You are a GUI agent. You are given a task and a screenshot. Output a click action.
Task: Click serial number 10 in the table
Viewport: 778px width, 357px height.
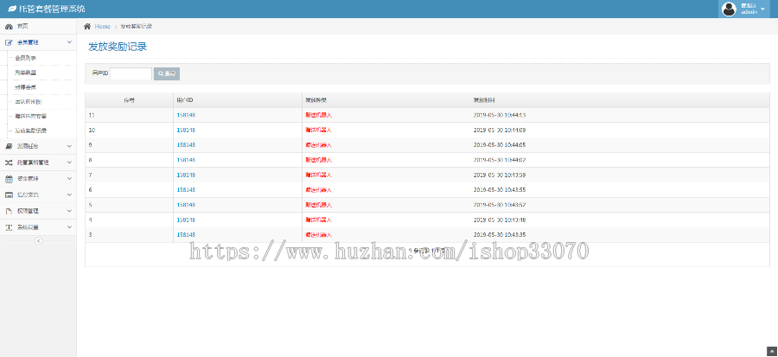click(92, 130)
